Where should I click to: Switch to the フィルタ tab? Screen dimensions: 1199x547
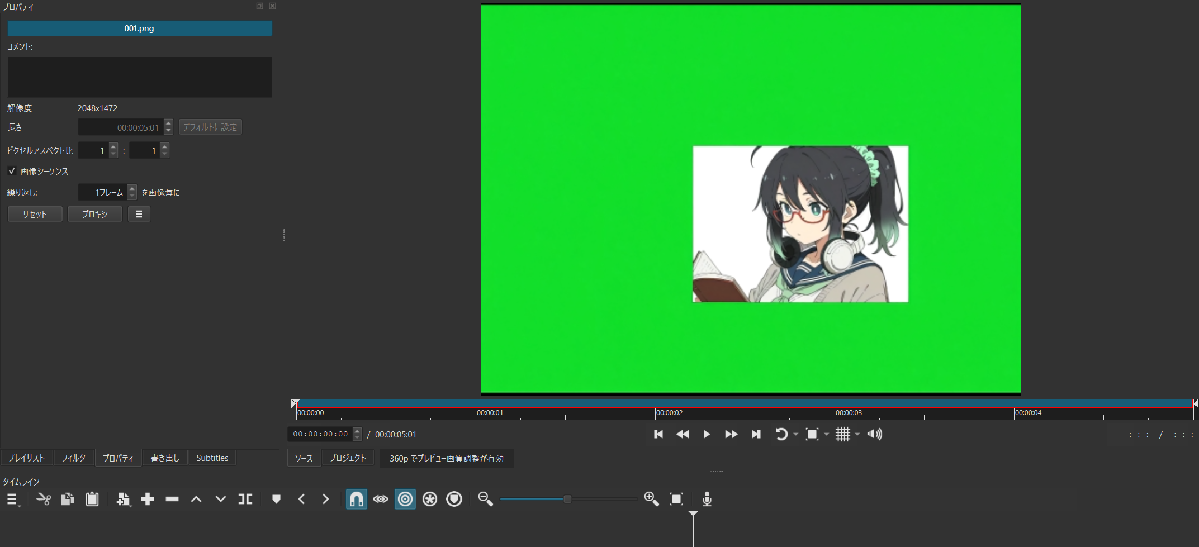point(73,458)
